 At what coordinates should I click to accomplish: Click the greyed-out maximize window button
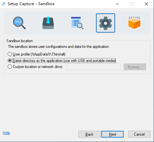(132, 4)
